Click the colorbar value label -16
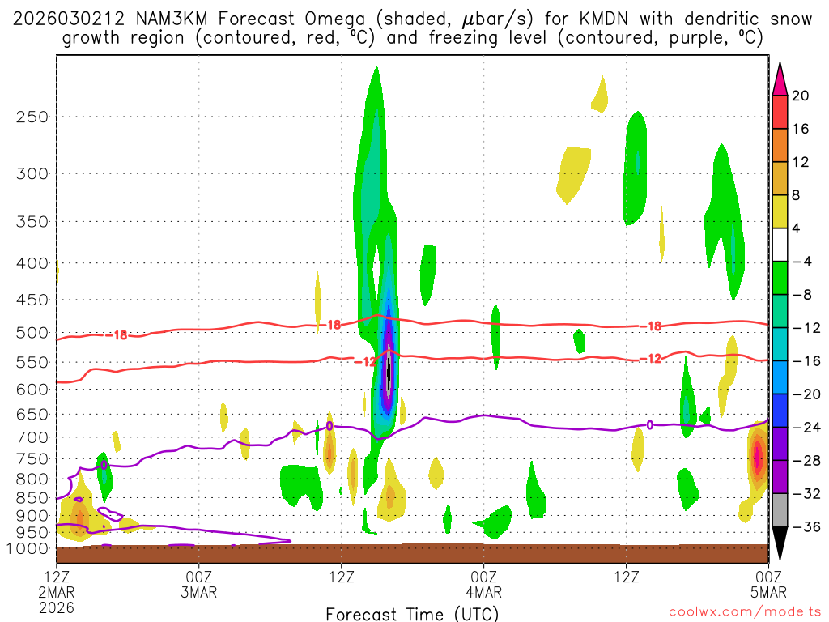This screenshot has height=622, width=829. click(x=806, y=360)
